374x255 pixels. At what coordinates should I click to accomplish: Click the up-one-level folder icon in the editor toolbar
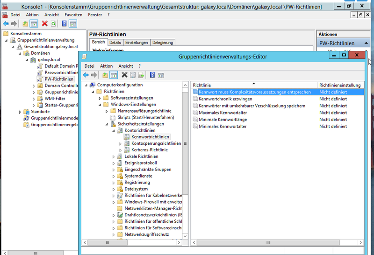[x=105, y=75]
